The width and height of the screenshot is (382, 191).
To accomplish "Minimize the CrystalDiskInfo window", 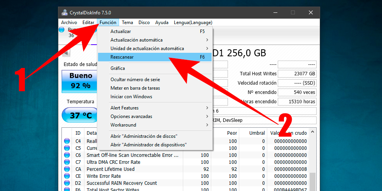I will pos(275,13).
